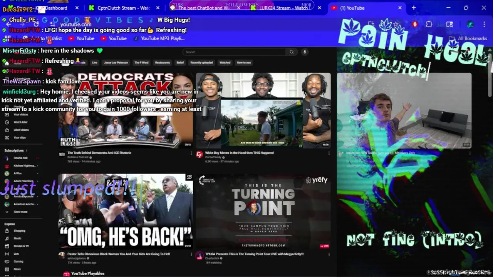Screen dimensions: 493x277
Task: Open All Bookmarks folder
Action: [468, 38]
